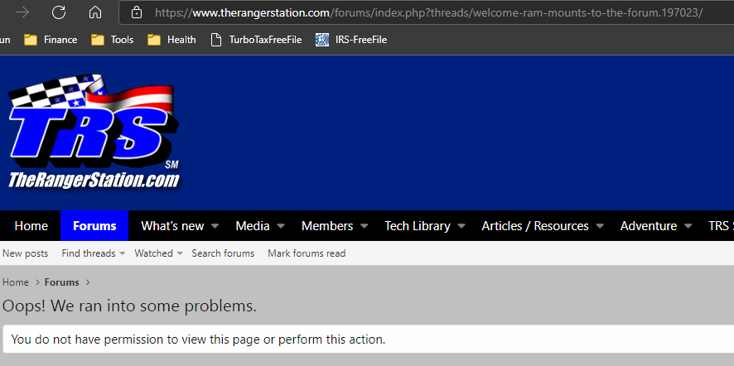The image size is (734, 366).
Task: Open the Health bookmarks folder
Action: [171, 40]
